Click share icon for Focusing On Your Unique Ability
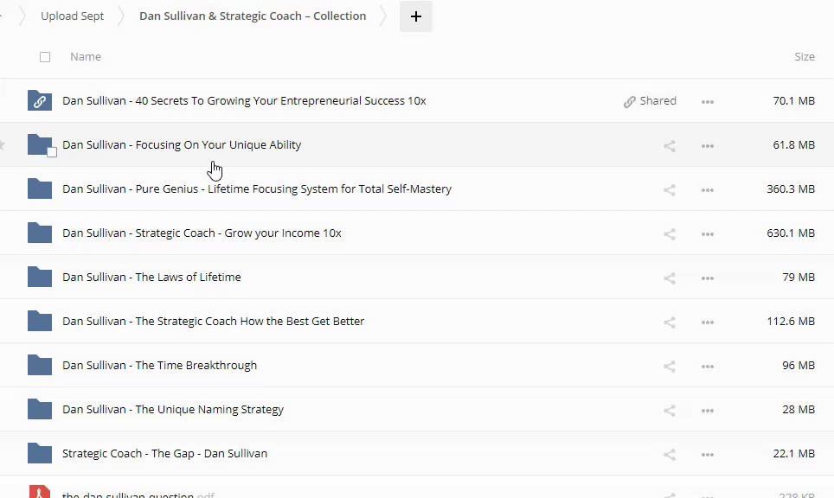 669,145
